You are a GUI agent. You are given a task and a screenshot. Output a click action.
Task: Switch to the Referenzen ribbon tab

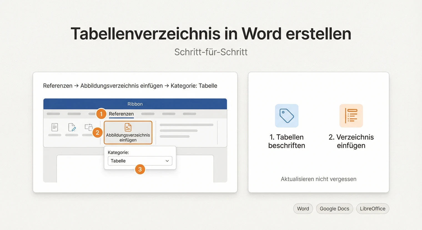(x=121, y=114)
